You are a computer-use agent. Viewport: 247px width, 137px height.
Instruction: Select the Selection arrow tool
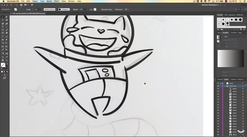tap(3, 17)
